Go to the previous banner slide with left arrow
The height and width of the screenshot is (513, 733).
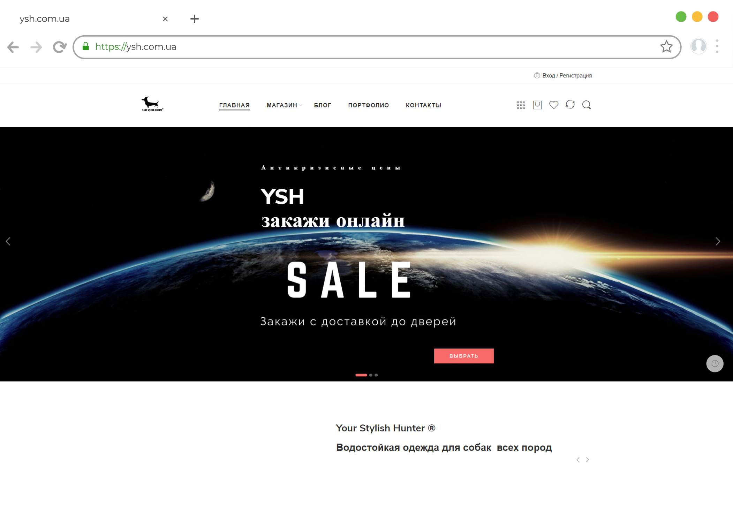pyautogui.click(x=8, y=241)
